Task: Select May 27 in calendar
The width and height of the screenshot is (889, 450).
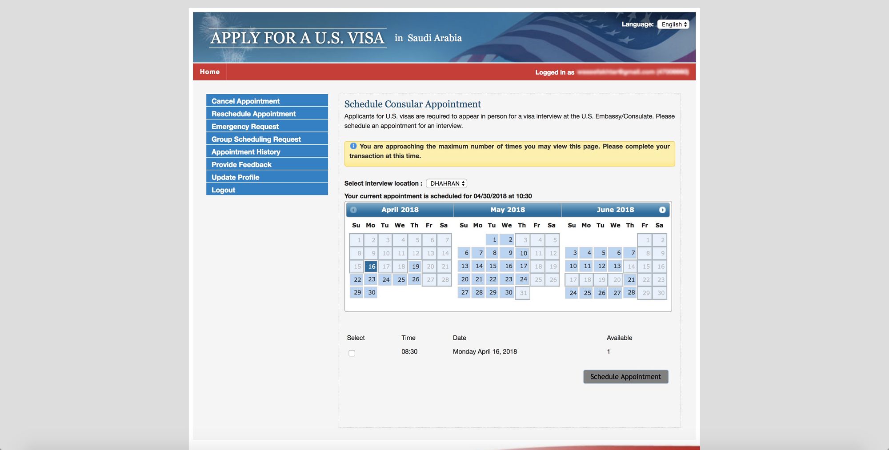Action: (464, 292)
